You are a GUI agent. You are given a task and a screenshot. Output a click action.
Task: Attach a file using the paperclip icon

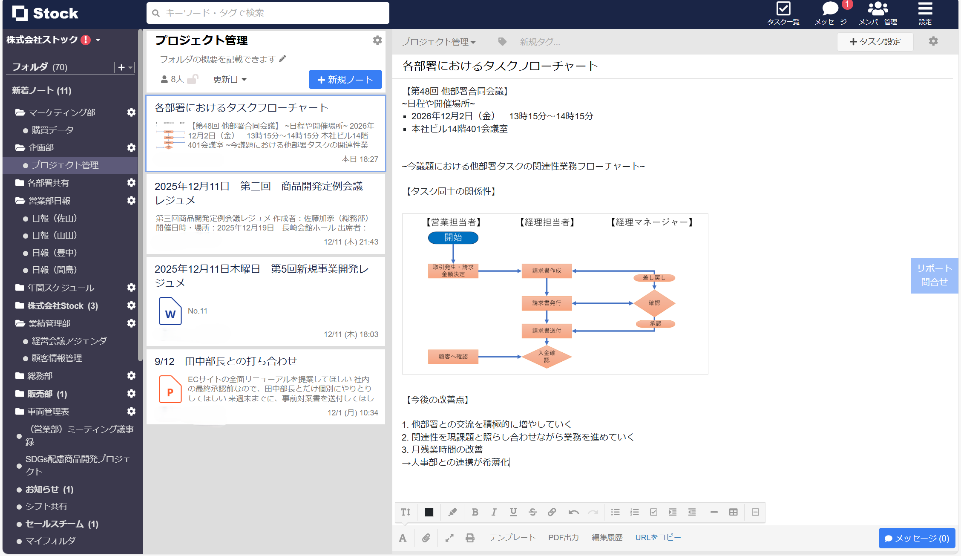[426, 538]
